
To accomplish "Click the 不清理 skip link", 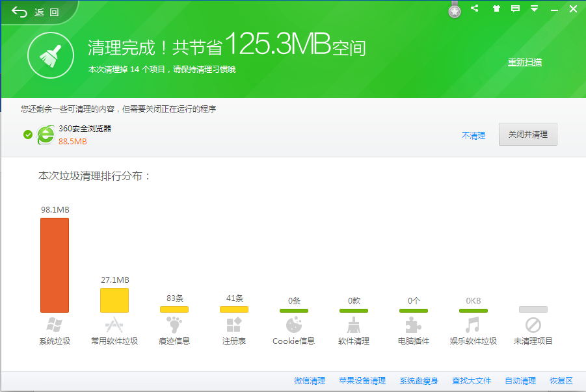I will coord(473,136).
